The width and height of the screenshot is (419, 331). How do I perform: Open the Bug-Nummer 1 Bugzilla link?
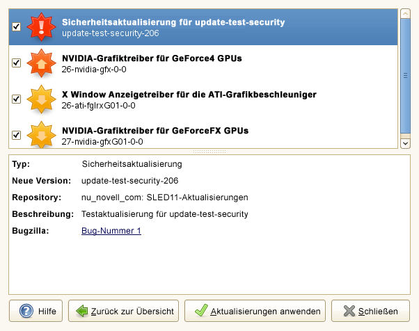point(111,231)
